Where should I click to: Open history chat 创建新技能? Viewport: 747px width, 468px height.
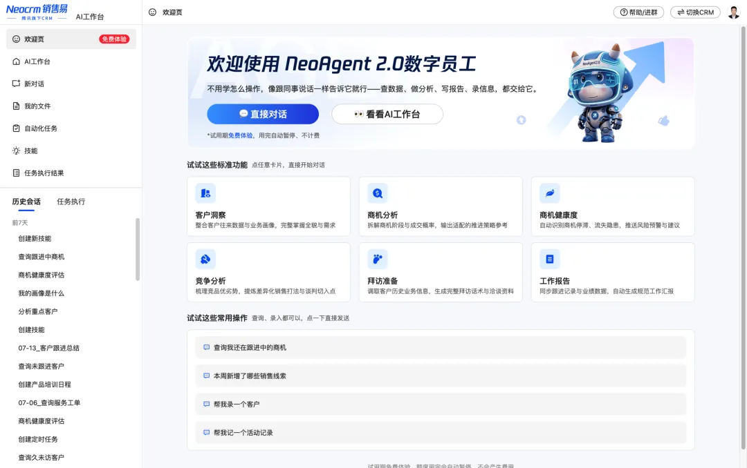click(35, 238)
